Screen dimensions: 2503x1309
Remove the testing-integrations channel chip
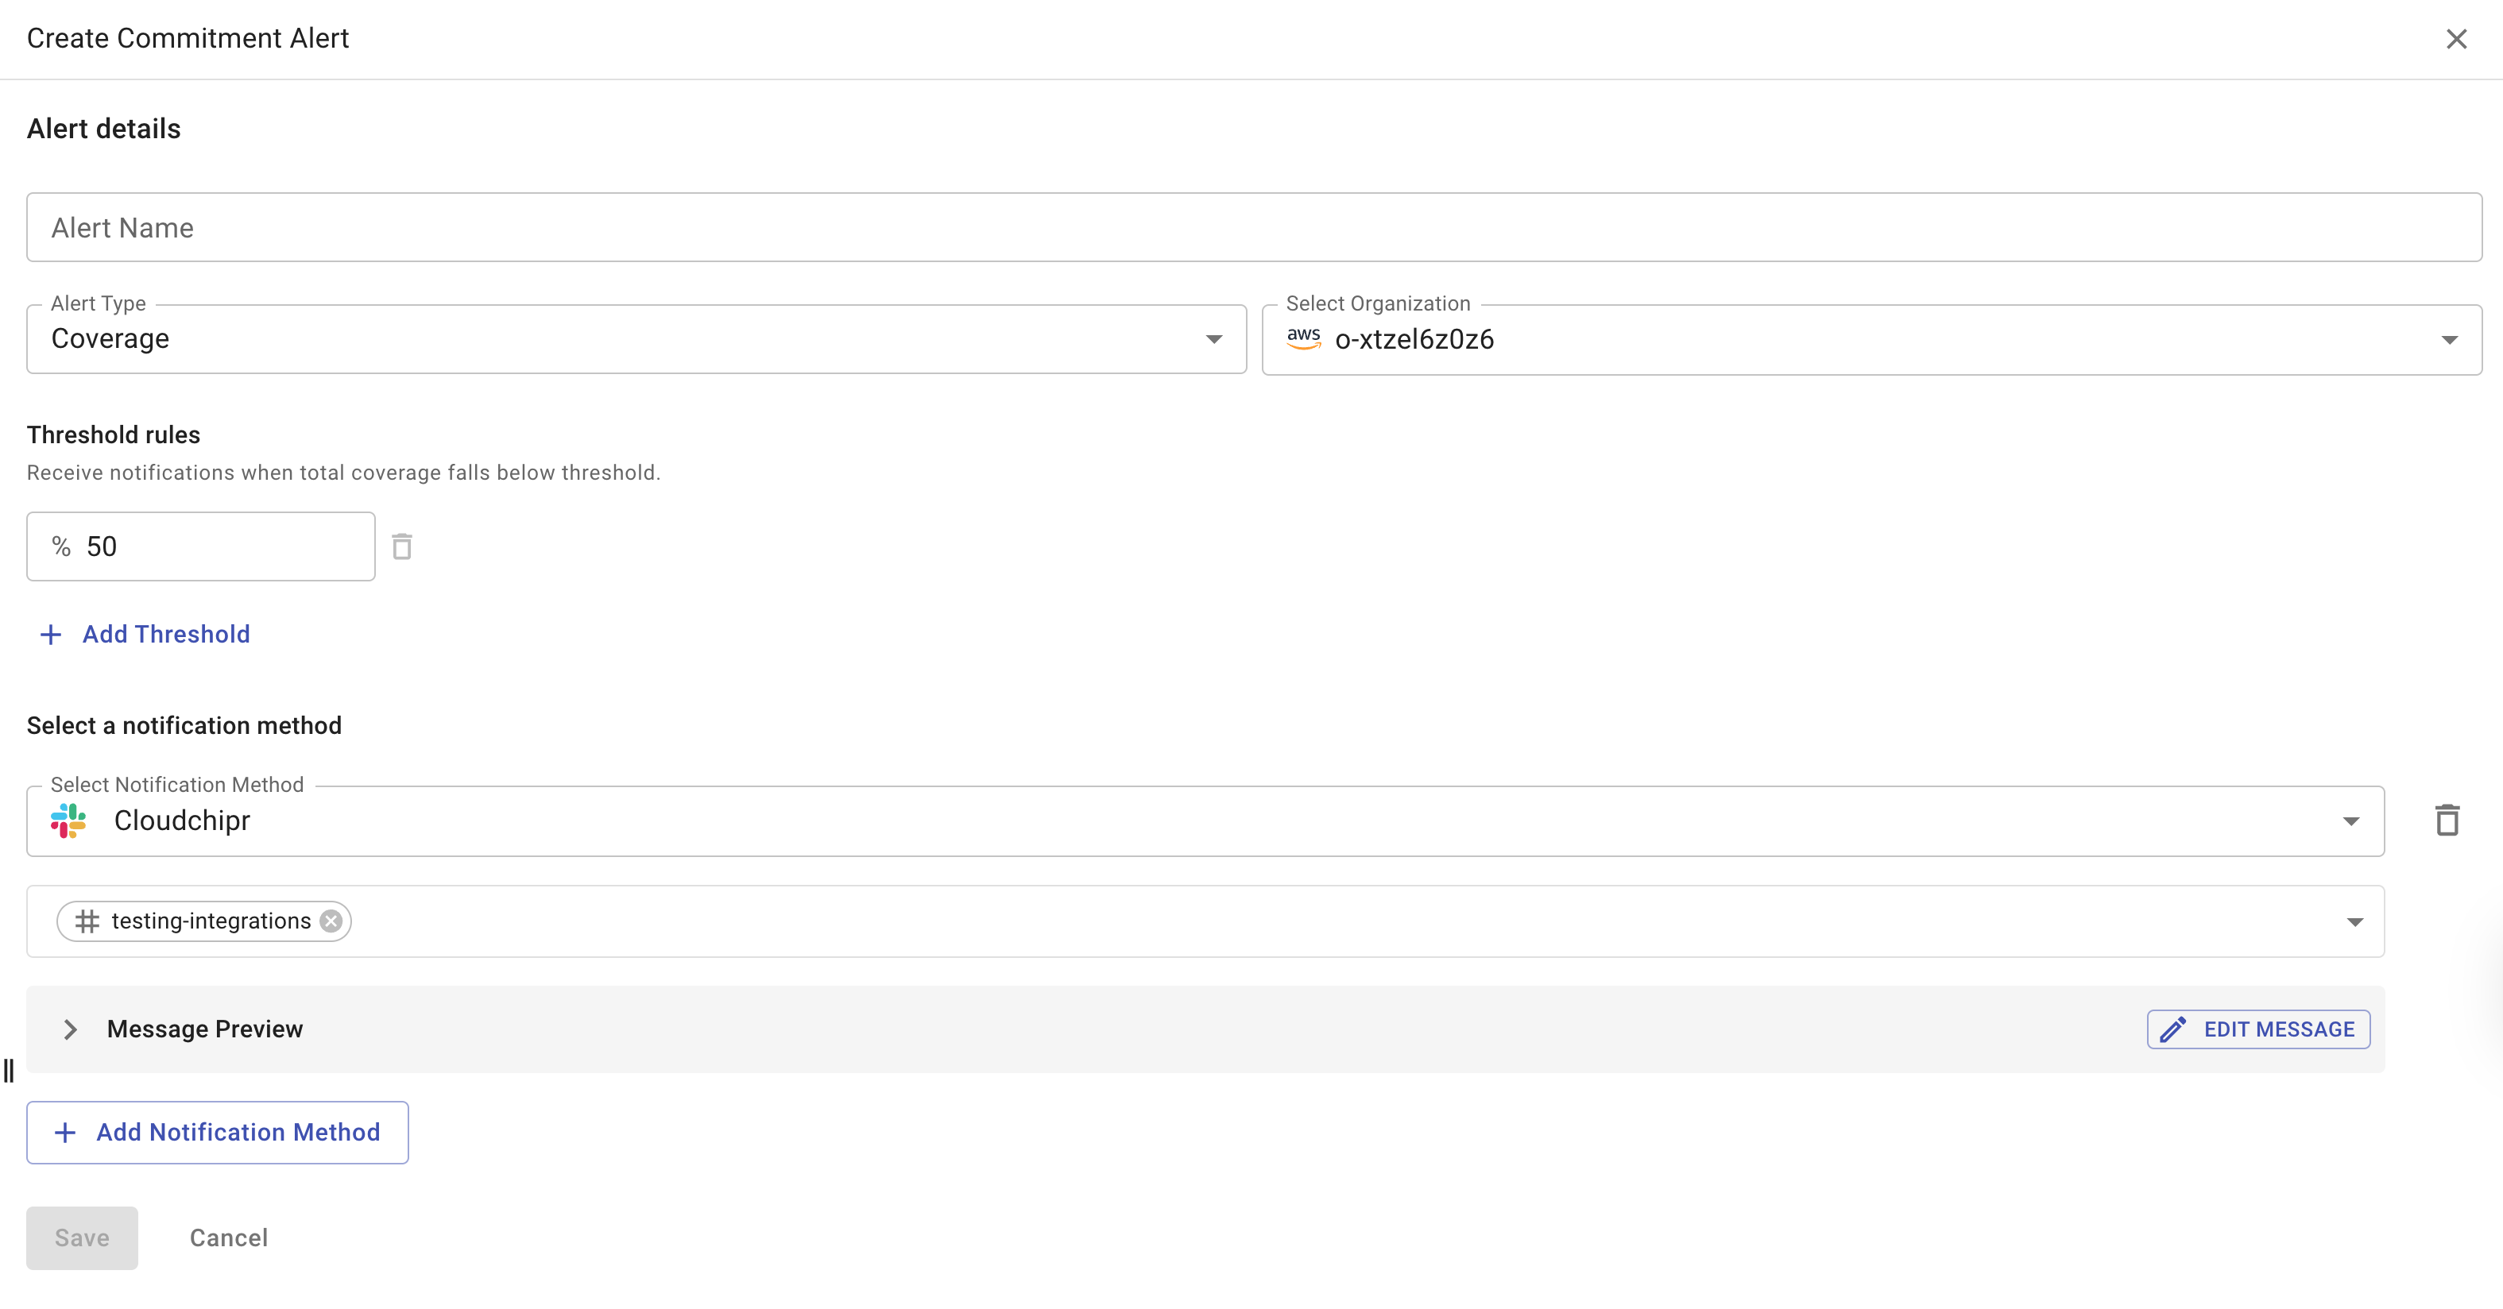(x=331, y=921)
